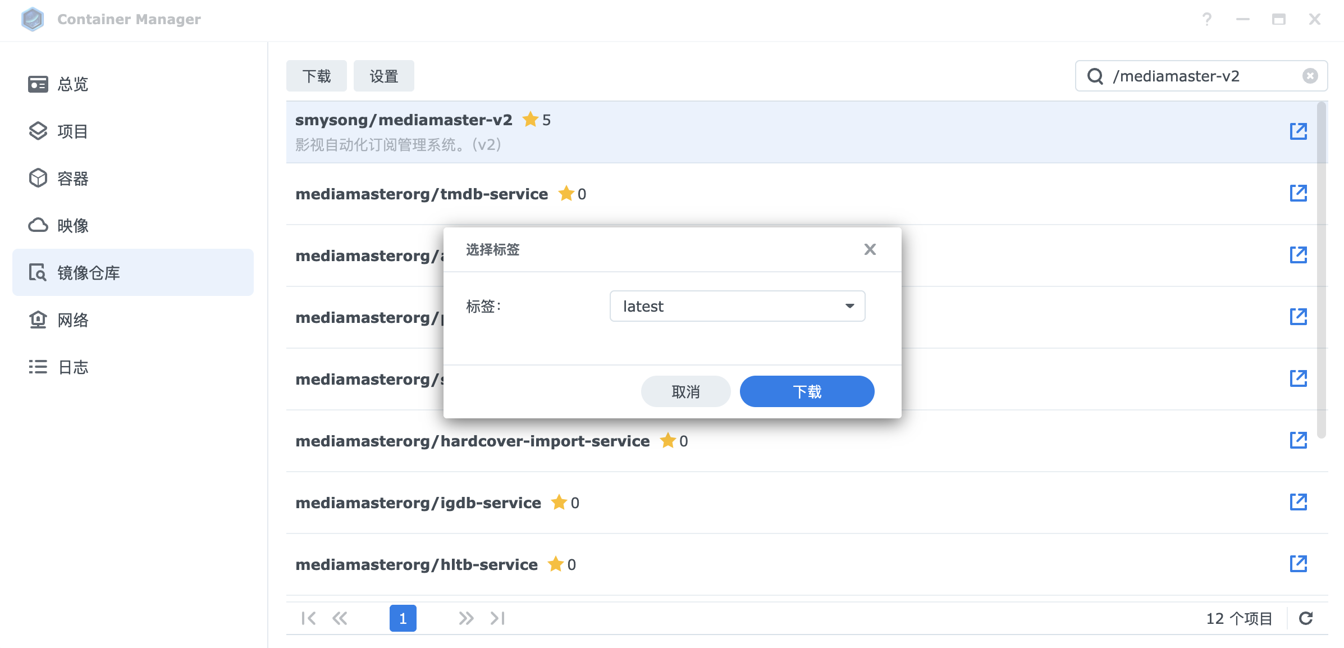Switch to the 容器 container section

pyautogui.click(x=73, y=179)
